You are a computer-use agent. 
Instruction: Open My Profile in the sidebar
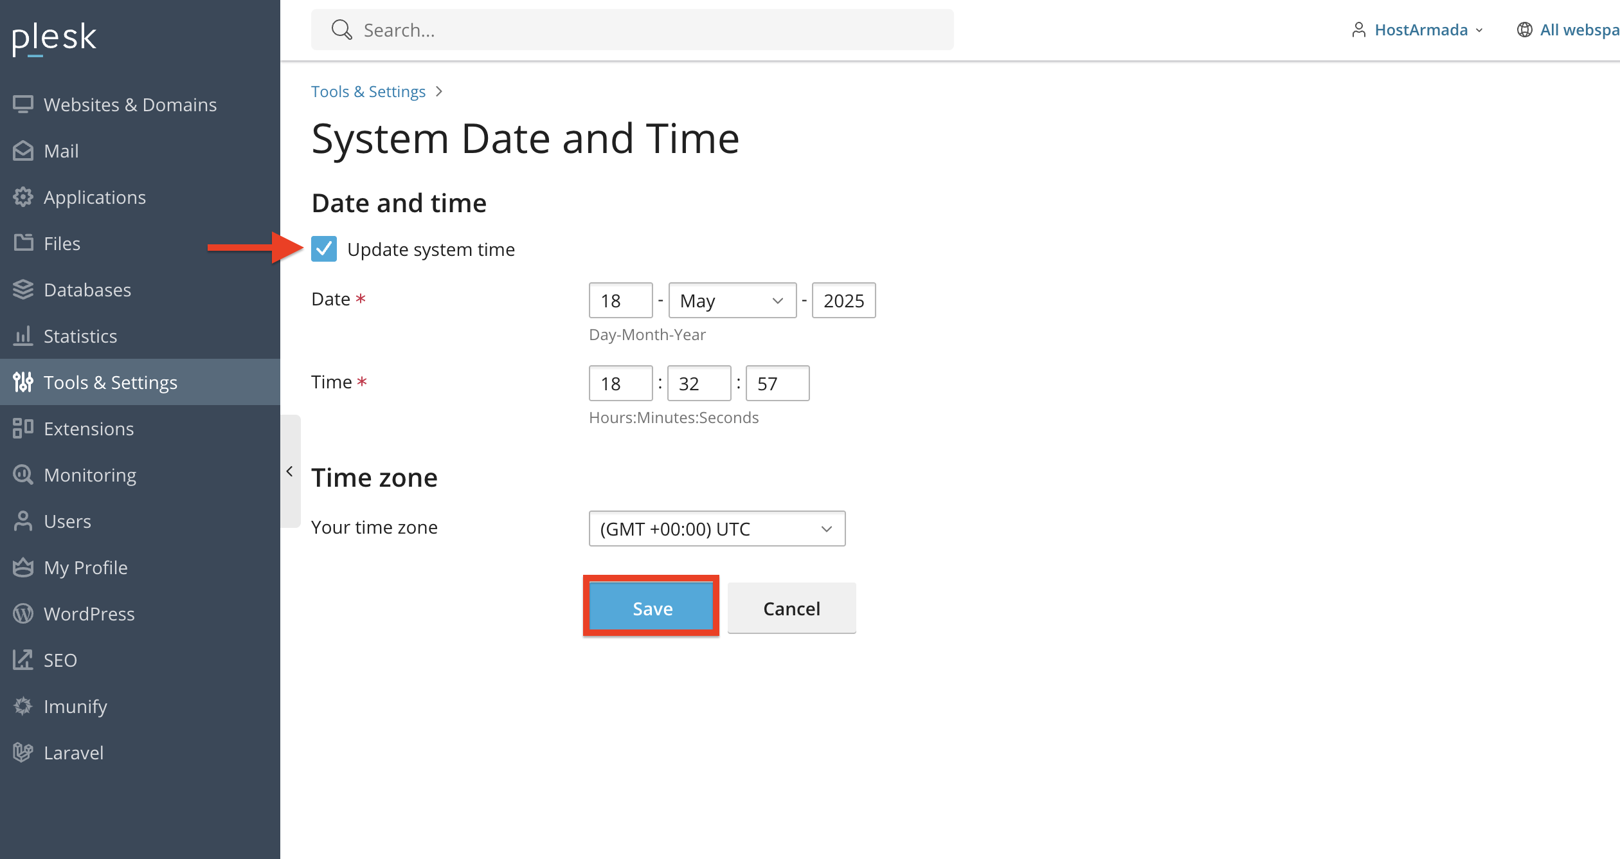pyautogui.click(x=140, y=567)
